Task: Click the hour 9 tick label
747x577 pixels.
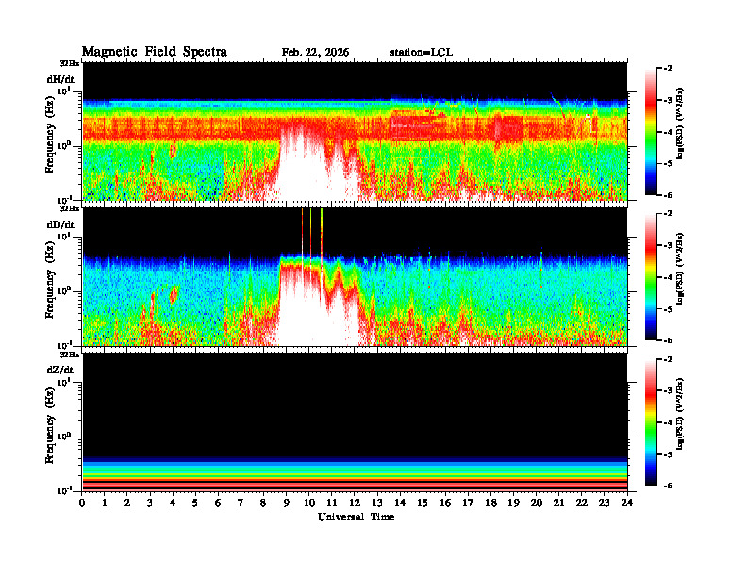Action: pyautogui.click(x=287, y=503)
